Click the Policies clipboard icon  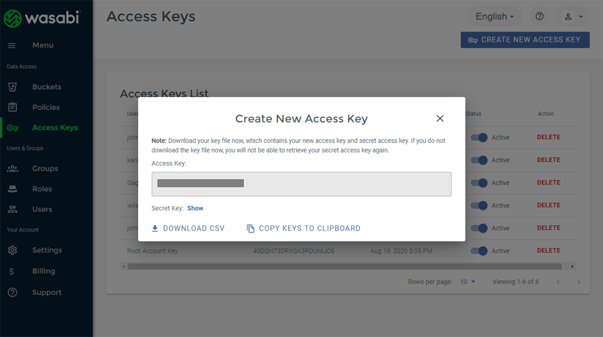click(12, 107)
